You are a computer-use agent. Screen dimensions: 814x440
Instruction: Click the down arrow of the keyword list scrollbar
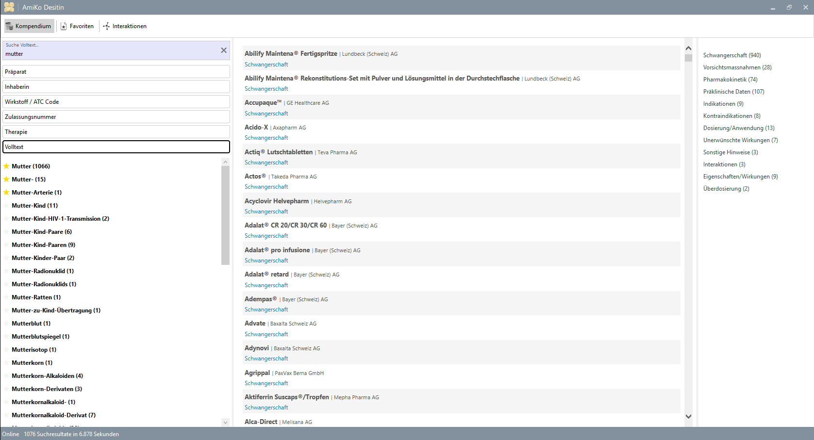[225, 423]
